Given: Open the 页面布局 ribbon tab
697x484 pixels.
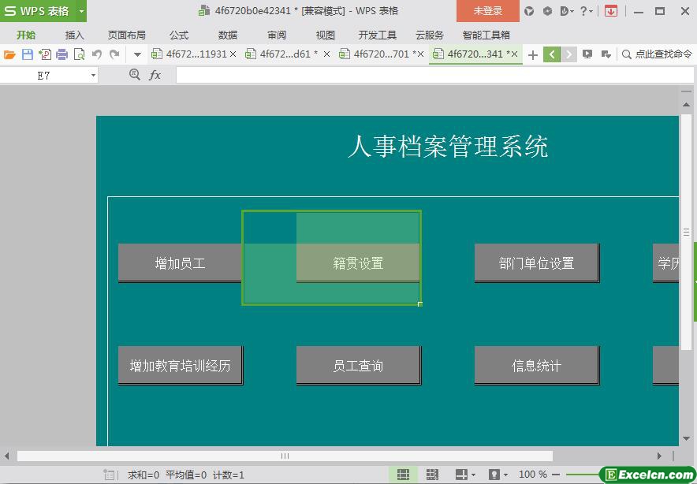Looking at the screenshot, I should 127,35.
